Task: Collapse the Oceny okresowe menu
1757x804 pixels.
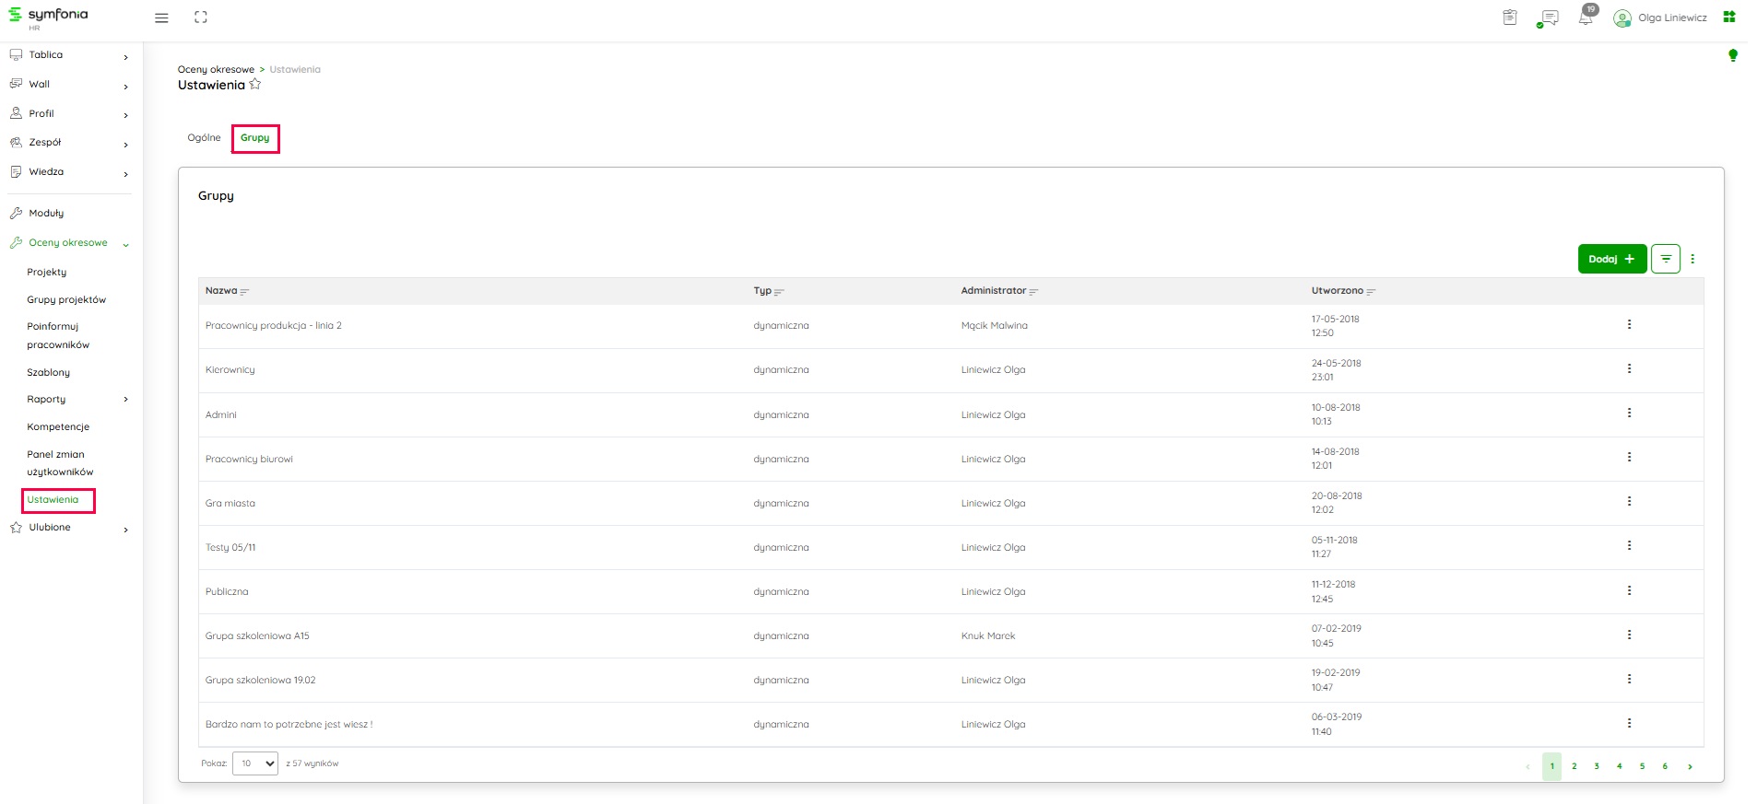Action: [125, 244]
